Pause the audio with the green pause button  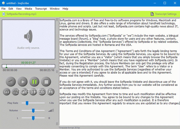point(34,82)
